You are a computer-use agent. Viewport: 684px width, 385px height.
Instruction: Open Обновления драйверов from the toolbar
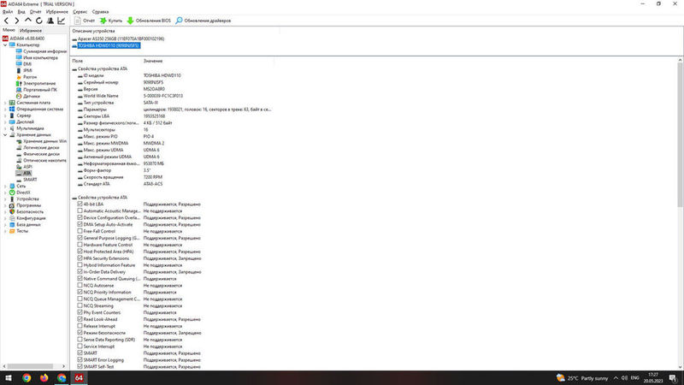pos(203,21)
